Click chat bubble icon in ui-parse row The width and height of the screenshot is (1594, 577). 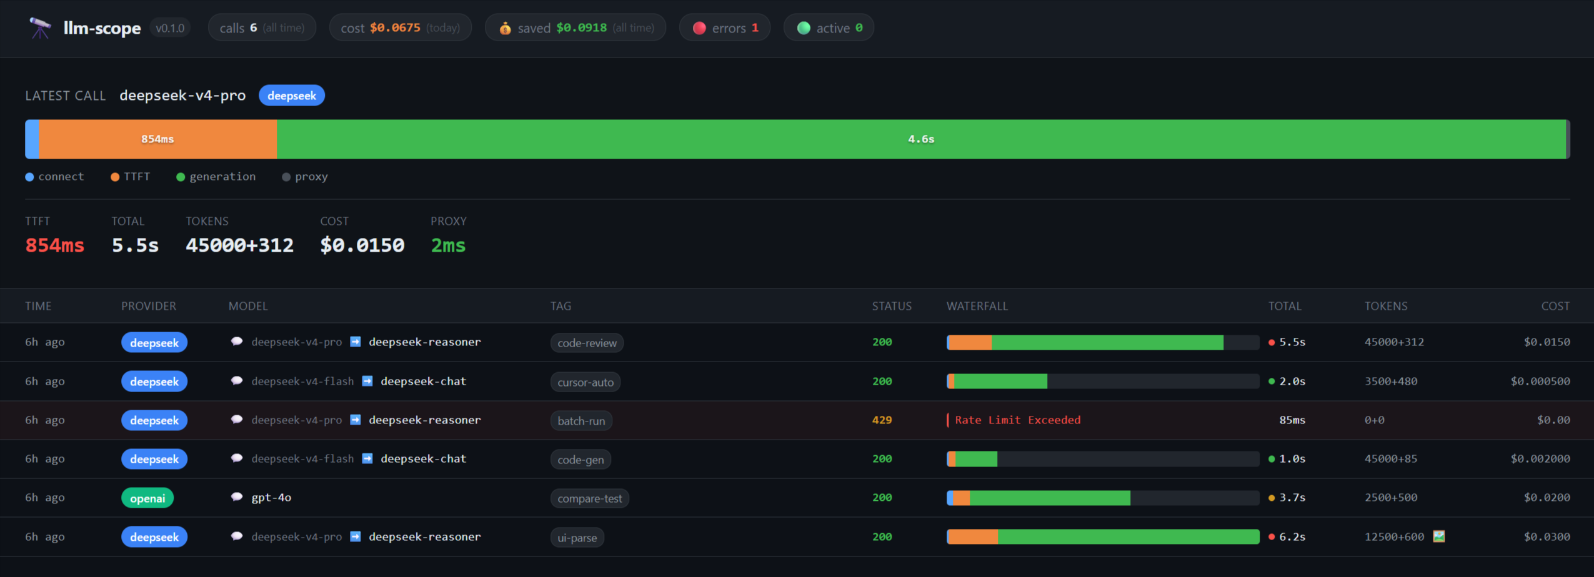click(x=237, y=536)
